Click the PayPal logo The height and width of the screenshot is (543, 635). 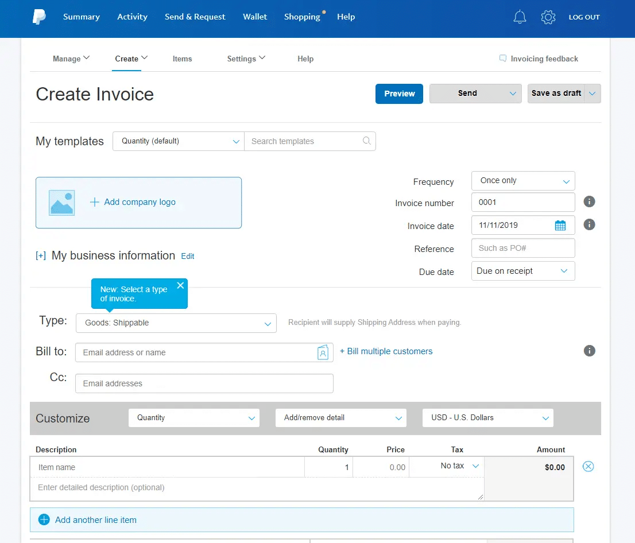38,17
